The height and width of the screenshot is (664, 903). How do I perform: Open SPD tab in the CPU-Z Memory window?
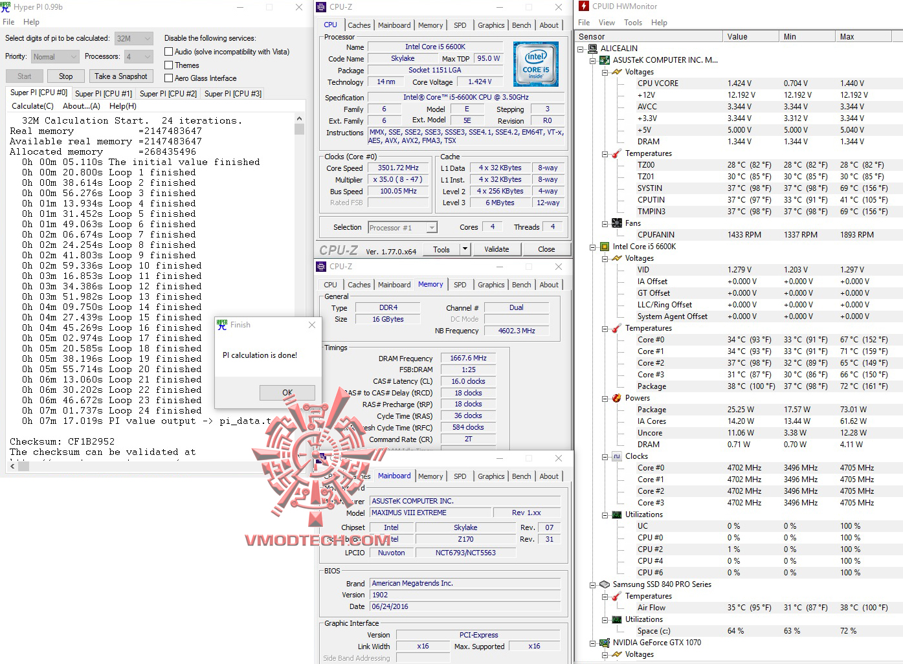(460, 285)
